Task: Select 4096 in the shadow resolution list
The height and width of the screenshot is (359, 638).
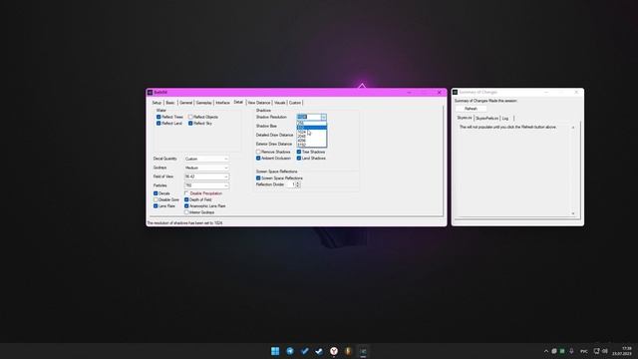Action: (x=311, y=141)
